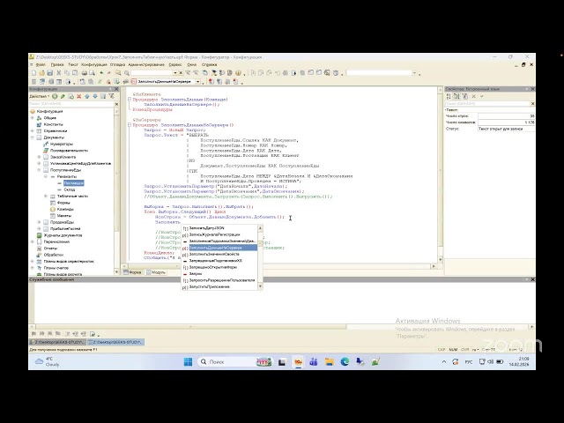Select the Склад attribute in the tree
Viewport: 564px width, 423px height.
coord(69,189)
